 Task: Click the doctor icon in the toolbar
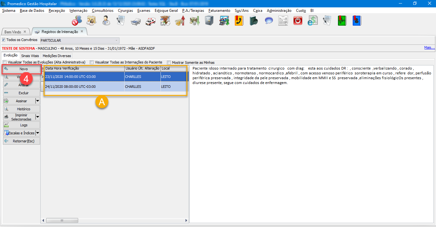106,21
